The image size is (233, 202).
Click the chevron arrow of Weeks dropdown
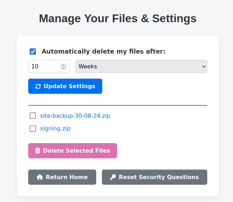click(x=203, y=67)
